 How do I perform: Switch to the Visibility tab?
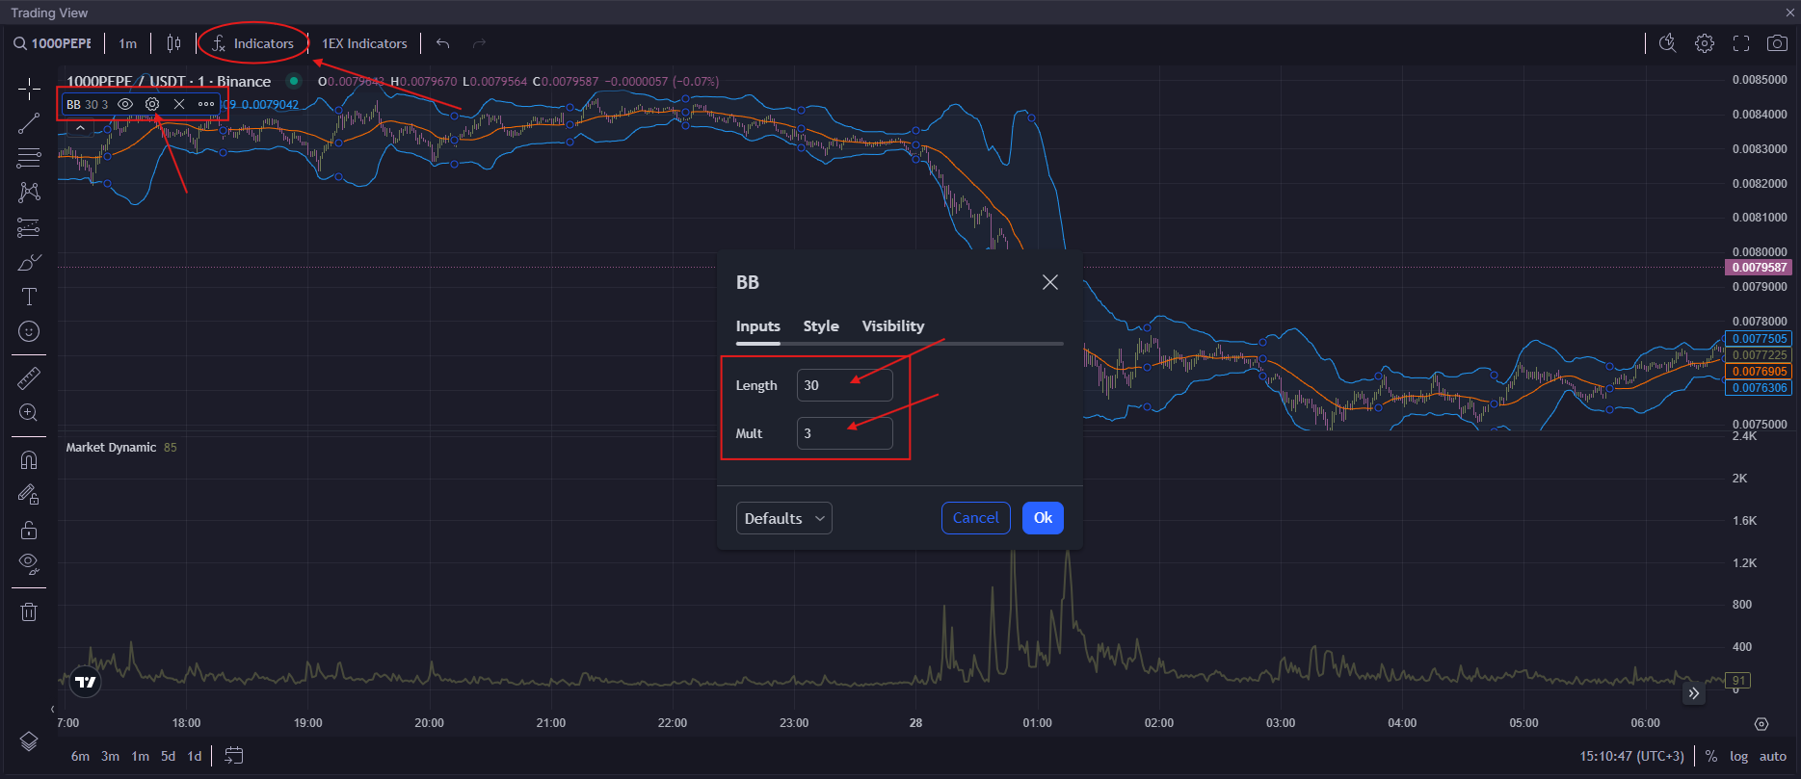892,326
